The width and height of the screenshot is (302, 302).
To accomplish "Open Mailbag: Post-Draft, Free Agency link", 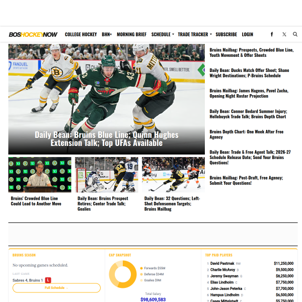I will coord(246,181).
